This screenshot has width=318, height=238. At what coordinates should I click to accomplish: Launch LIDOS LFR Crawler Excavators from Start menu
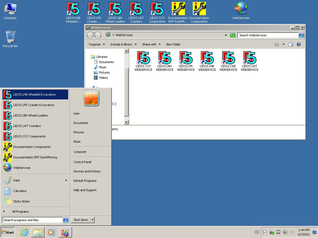click(x=35, y=105)
